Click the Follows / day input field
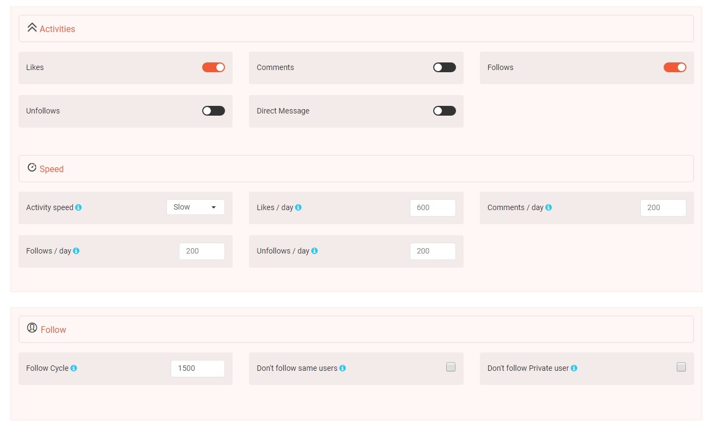The width and height of the screenshot is (712, 430). tap(202, 251)
